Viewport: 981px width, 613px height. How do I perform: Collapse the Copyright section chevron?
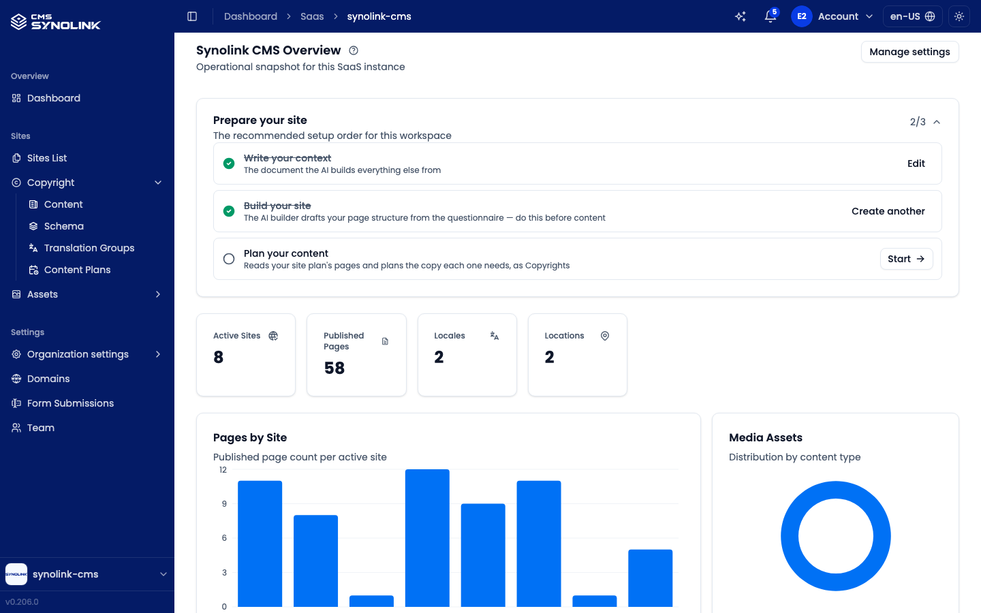click(158, 183)
